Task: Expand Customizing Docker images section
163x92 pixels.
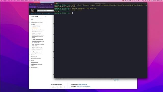Action: [30, 53]
